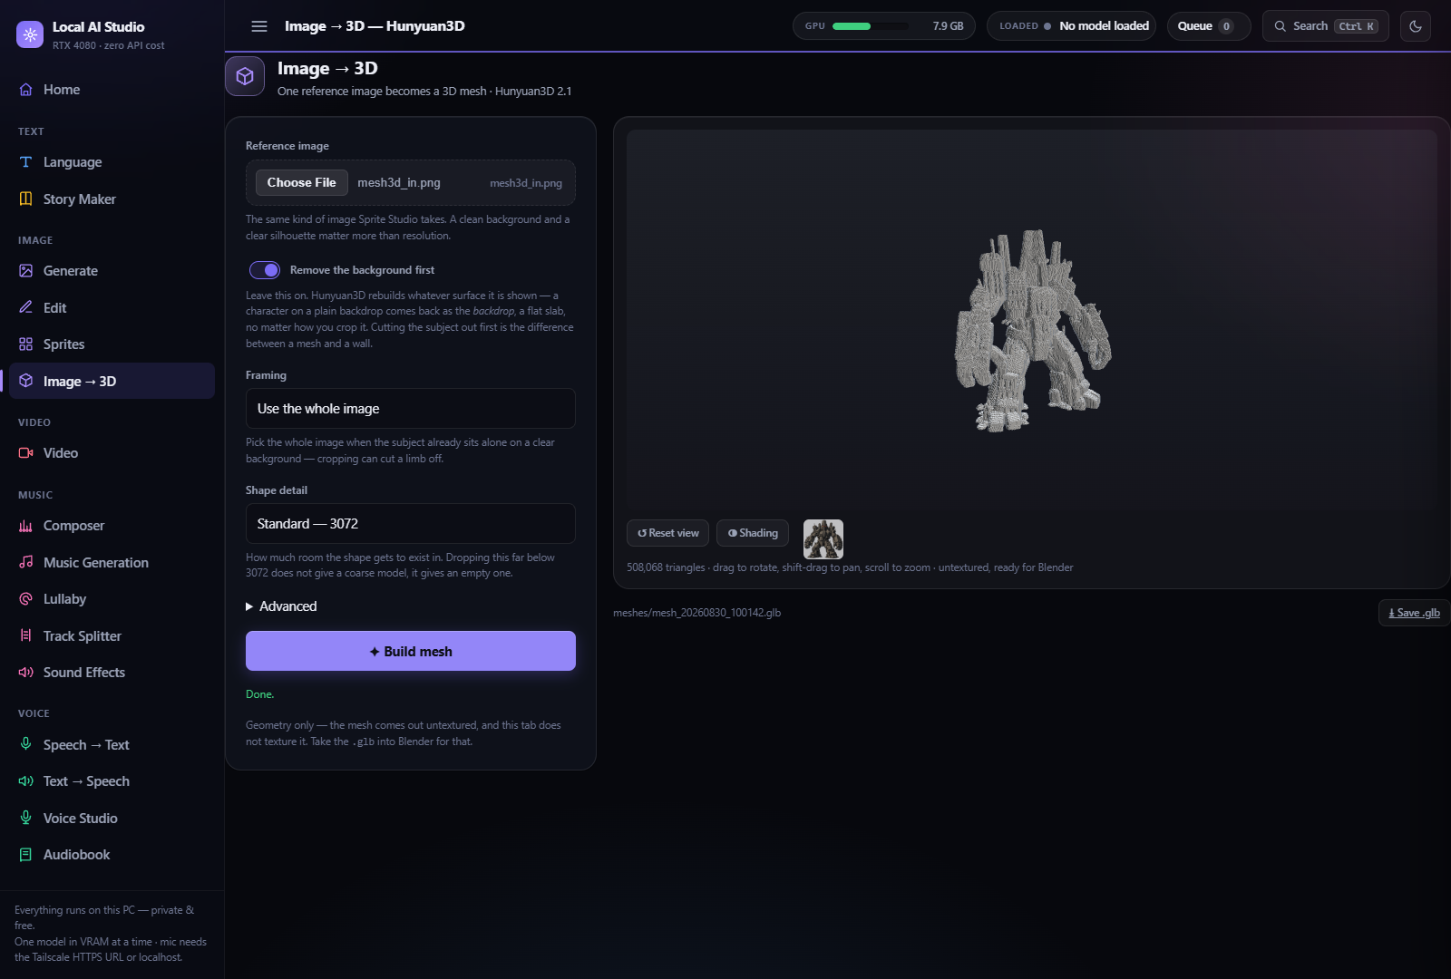Expand the Advanced section

pyautogui.click(x=281, y=606)
